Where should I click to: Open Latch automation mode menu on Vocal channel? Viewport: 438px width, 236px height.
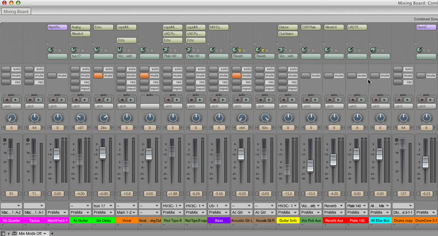pos(126,106)
